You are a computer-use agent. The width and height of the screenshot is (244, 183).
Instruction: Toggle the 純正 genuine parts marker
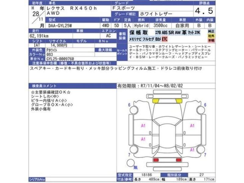click(x=211, y=31)
